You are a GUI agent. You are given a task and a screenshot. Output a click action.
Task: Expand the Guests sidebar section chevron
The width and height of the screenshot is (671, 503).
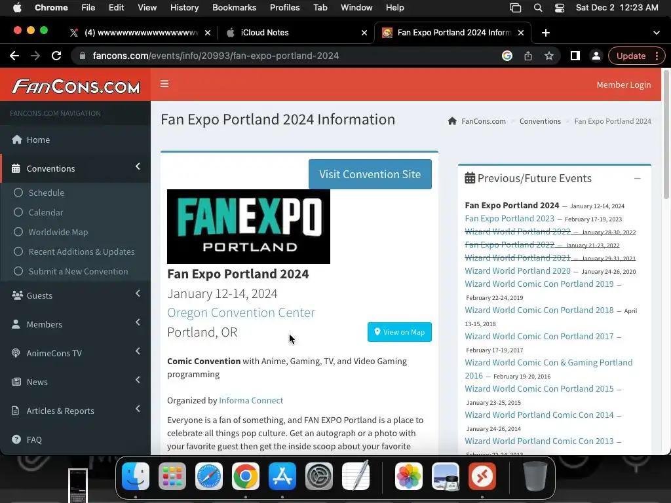pos(138,293)
